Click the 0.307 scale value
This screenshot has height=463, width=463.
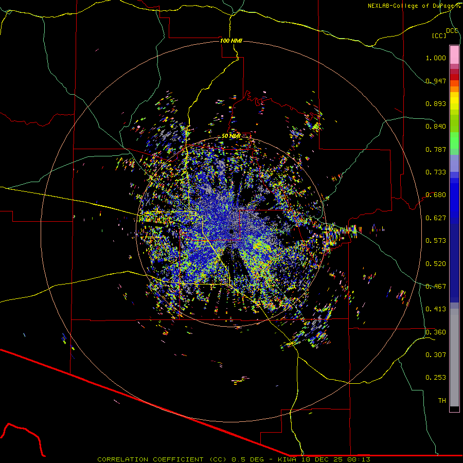click(436, 355)
